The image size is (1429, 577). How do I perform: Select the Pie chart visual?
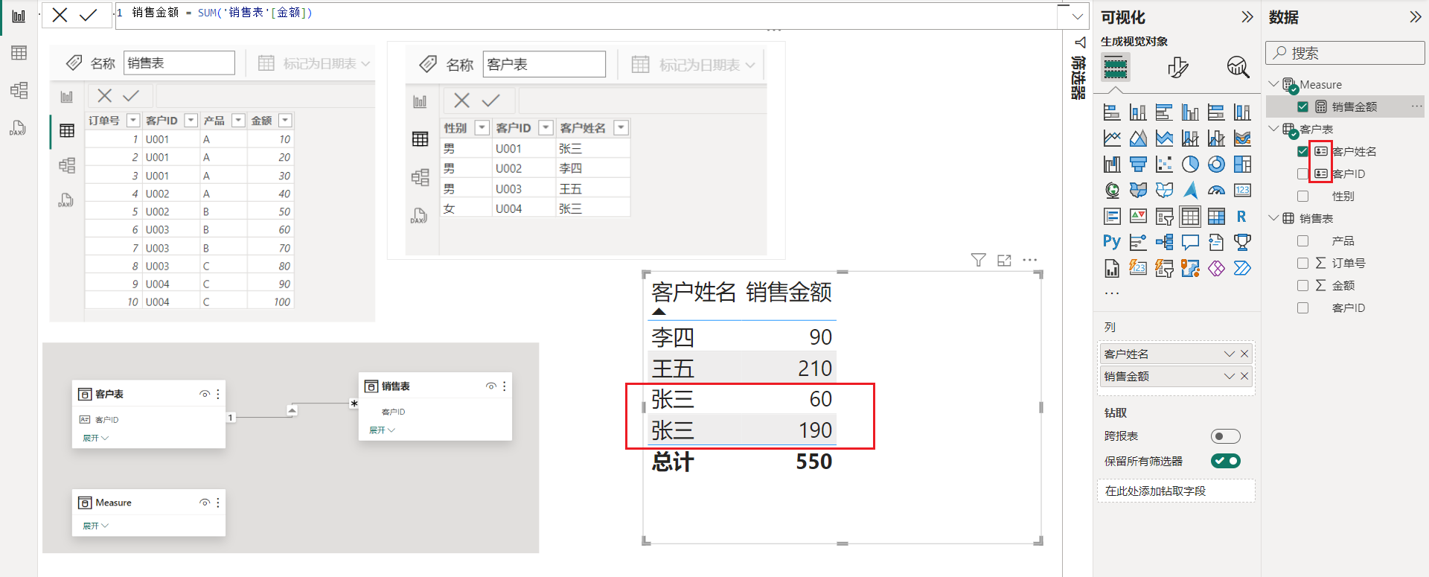coord(1190,164)
